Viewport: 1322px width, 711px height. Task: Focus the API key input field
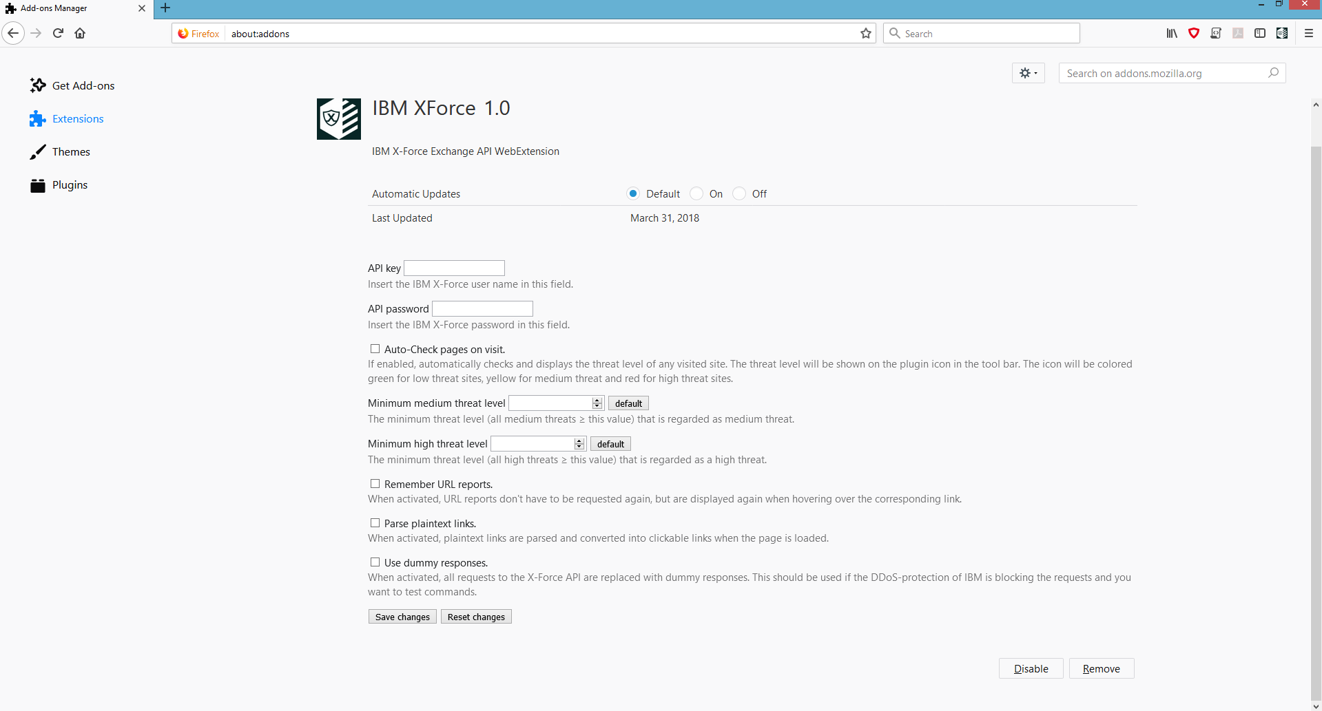pyautogui.click(x=454, y=268)
